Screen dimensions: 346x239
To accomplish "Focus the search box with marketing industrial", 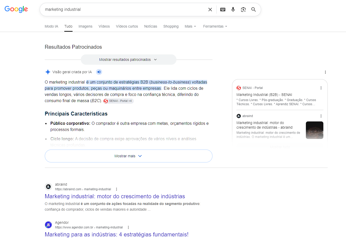I will point(125,10).
